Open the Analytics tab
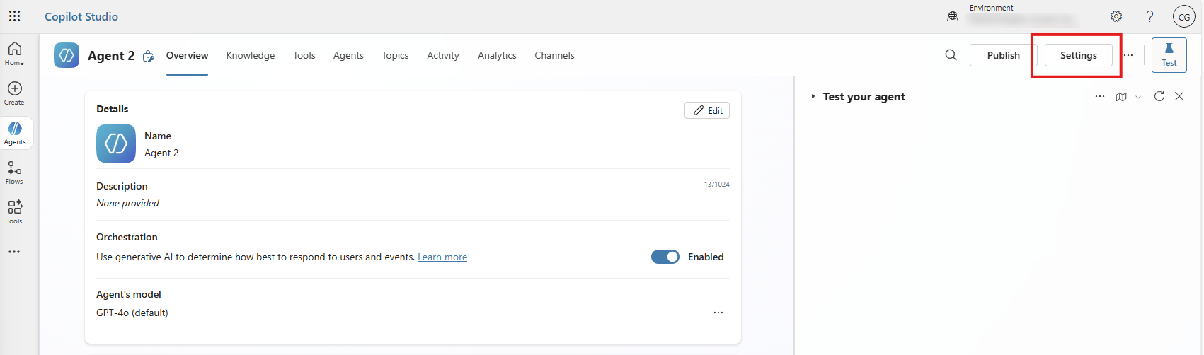 pyautogui.click(x=497, y=55)
